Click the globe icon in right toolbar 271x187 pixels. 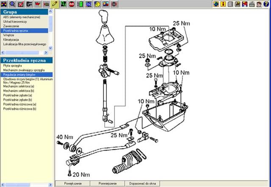click(216, 4)
